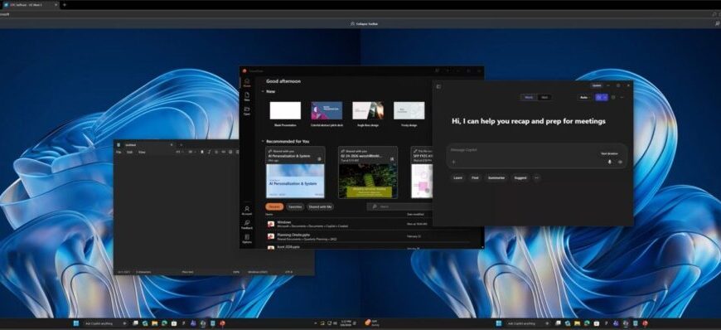Start dictation with the microphone icon in Copilot
721x330 pixels.
point(610,162)
